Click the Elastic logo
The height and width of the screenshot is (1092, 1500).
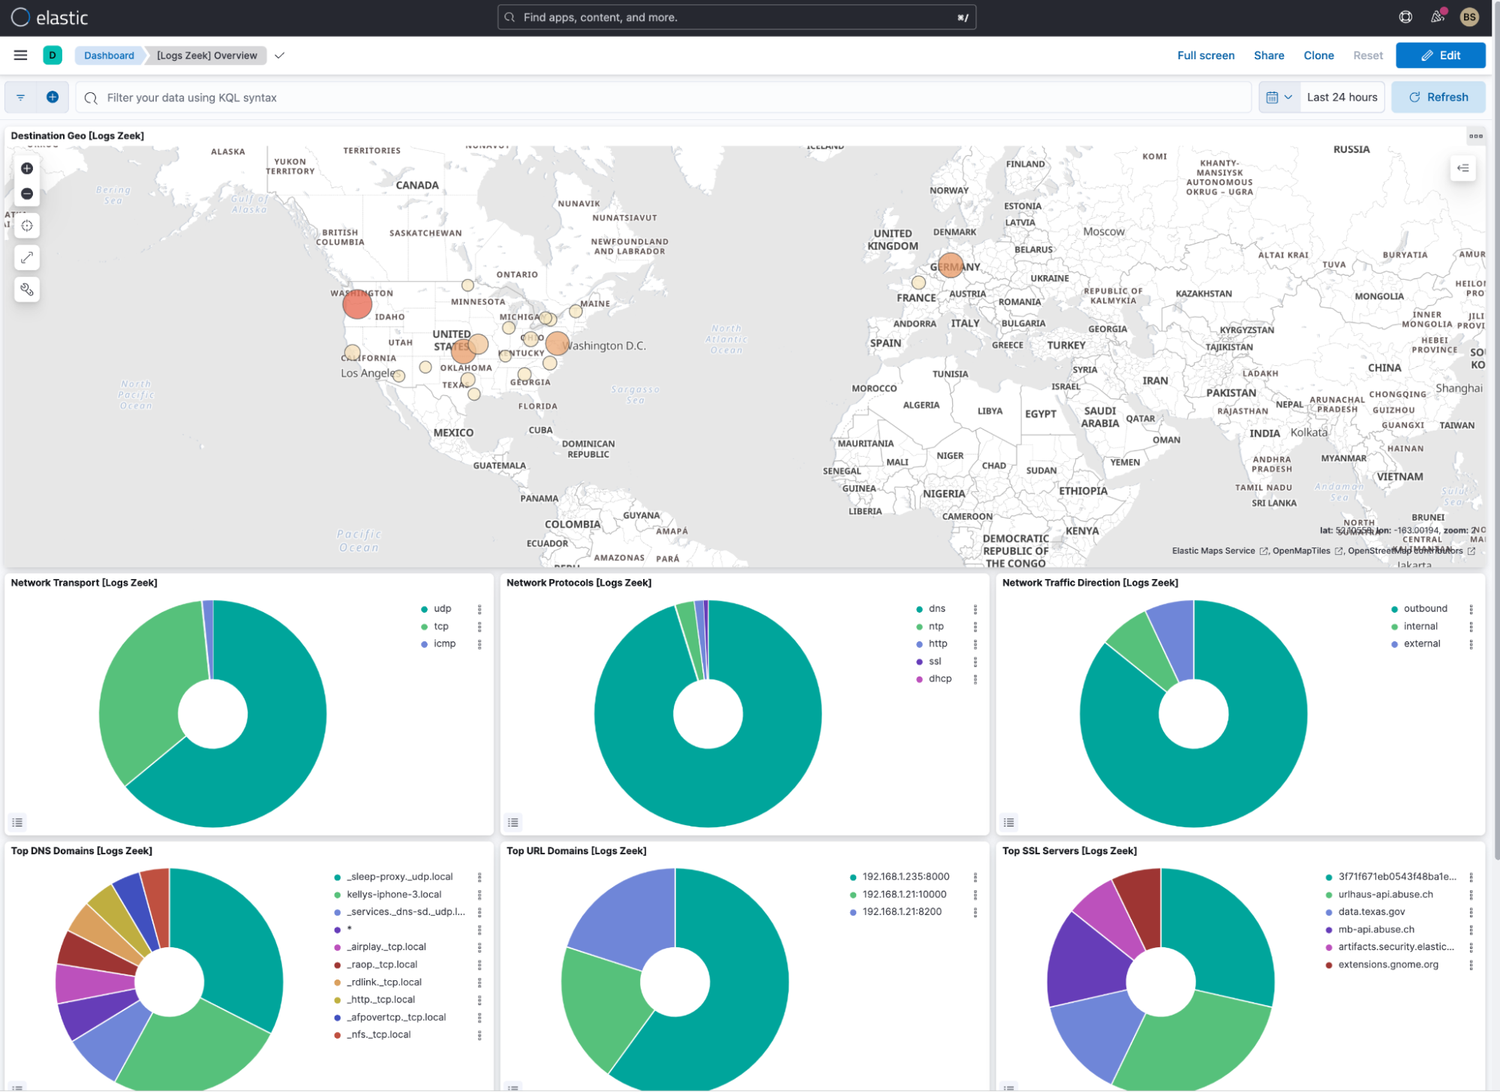coord(50,17)
